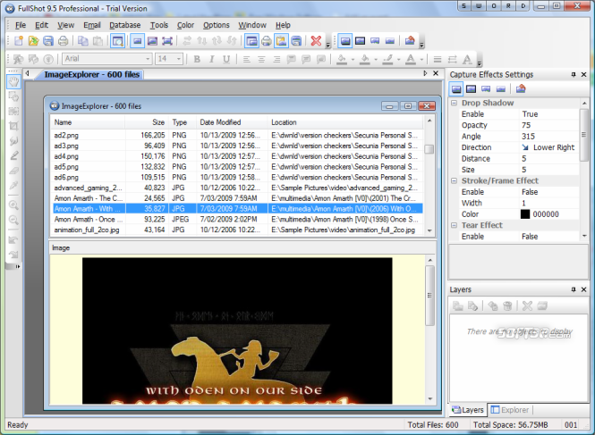Expand the left tool palette chevron at bottom
595x435 pixels.
[x=17, y=267]
